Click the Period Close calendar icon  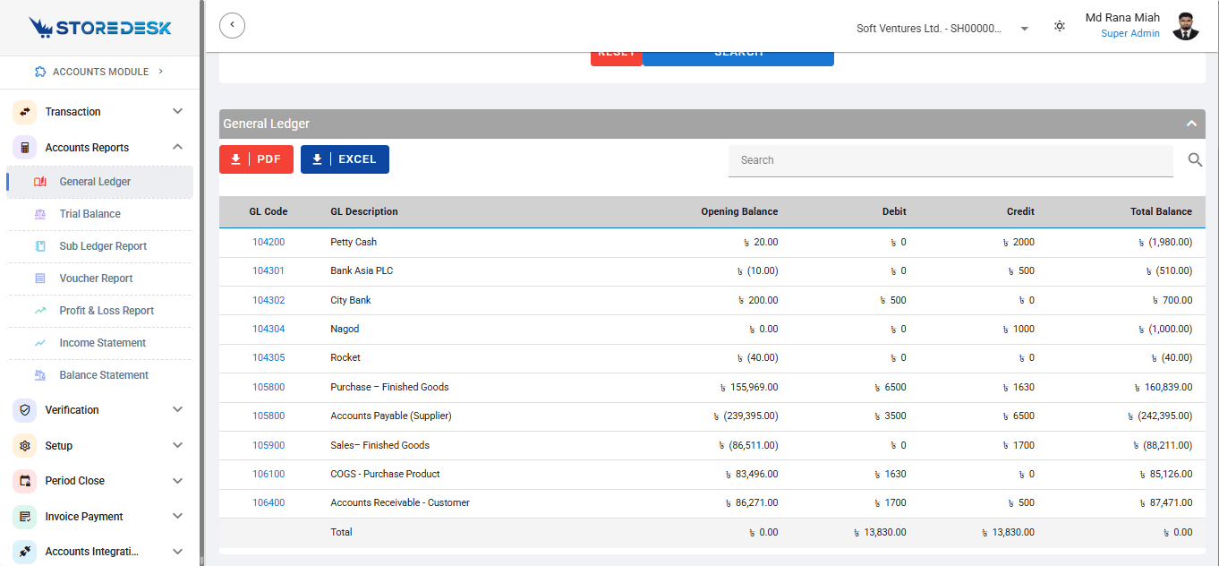25,481
